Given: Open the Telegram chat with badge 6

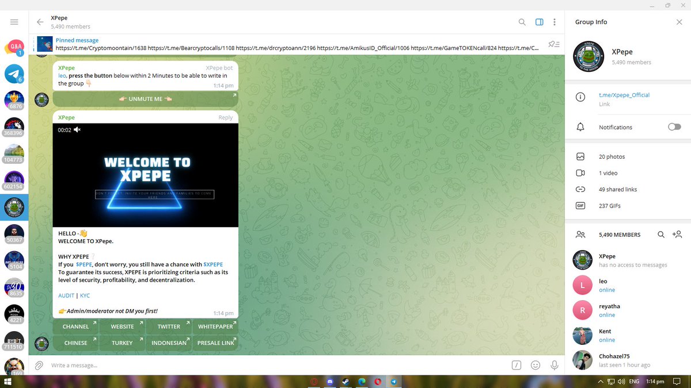Looking at the screenshot, I should point(14,73).
